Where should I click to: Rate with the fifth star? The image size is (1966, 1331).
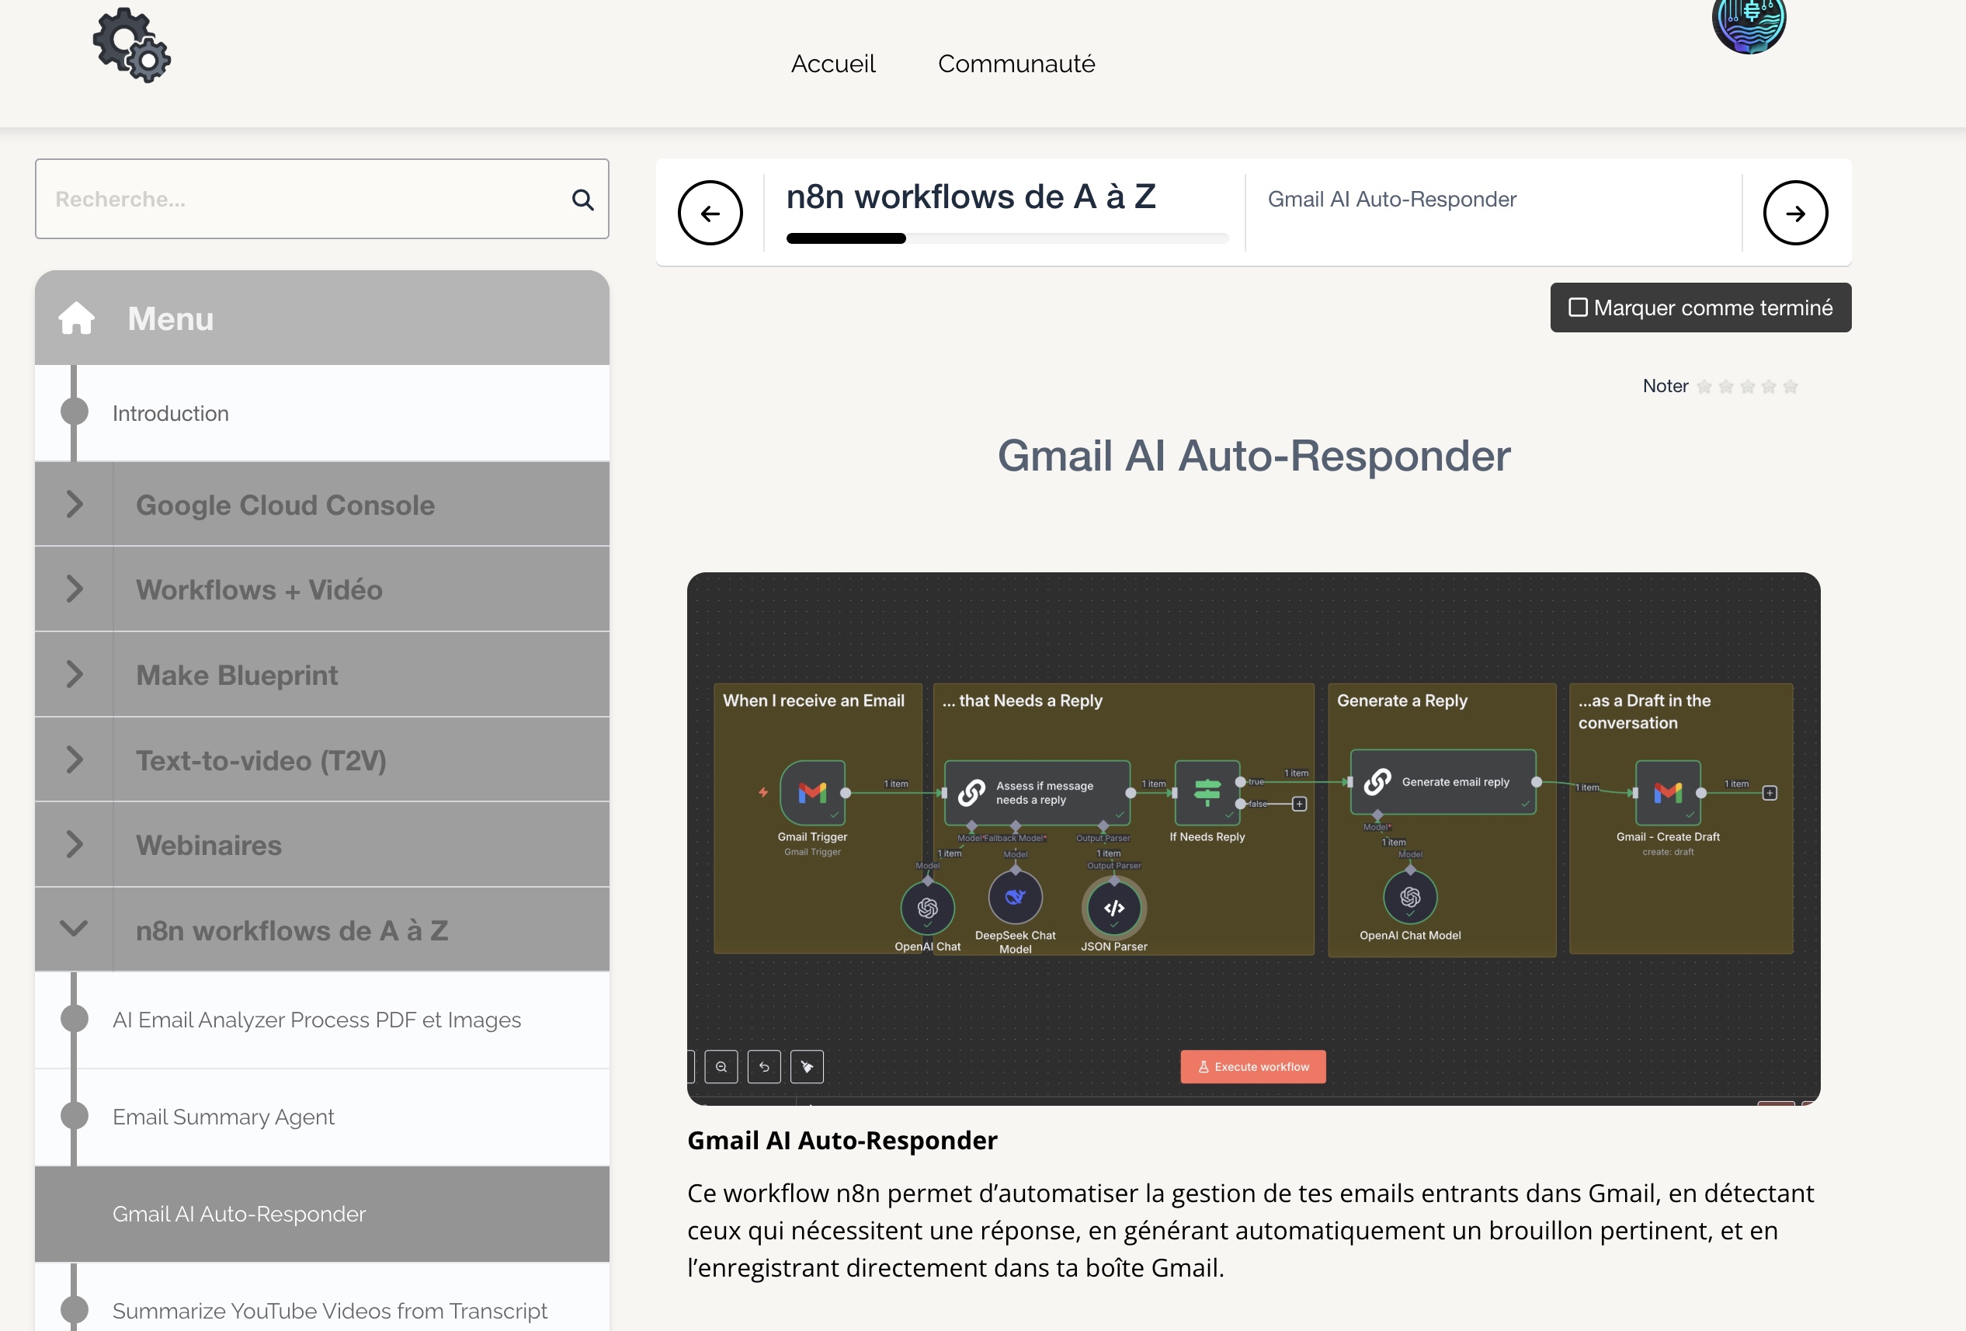pos(1790,387)
